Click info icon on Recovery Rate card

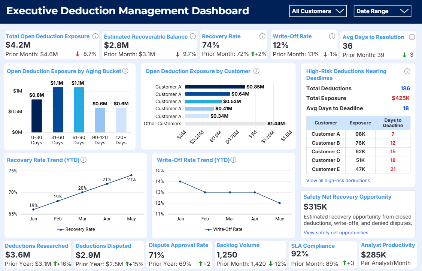point(262,36)
